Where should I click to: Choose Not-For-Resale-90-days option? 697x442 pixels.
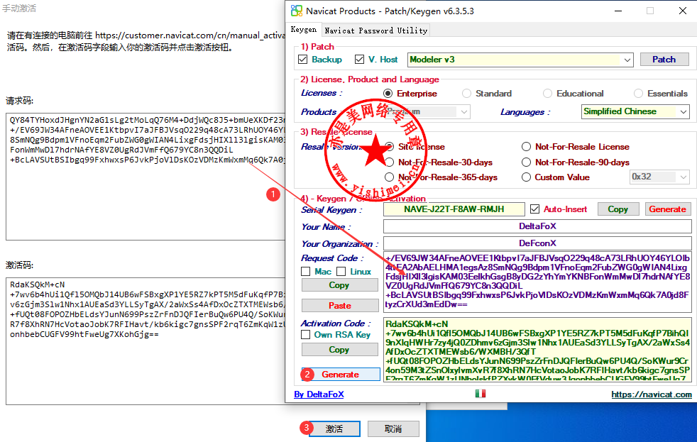527,162
